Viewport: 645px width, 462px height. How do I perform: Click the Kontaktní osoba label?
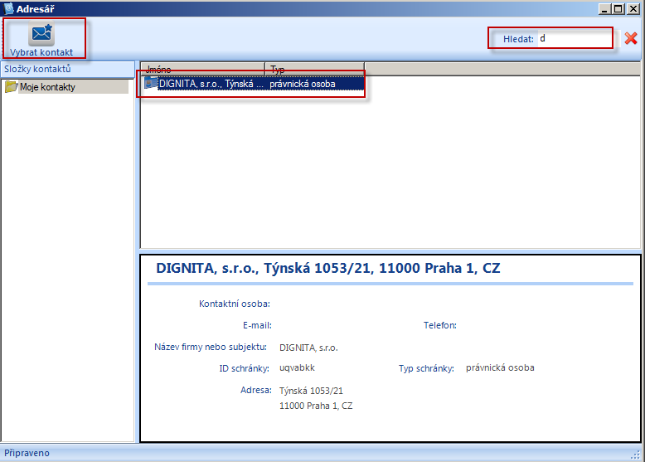click(235, 304)
